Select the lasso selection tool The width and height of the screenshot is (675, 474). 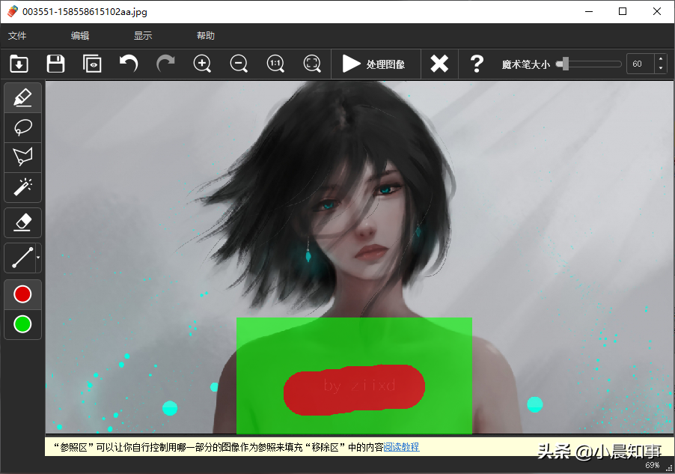click(22, 127)
